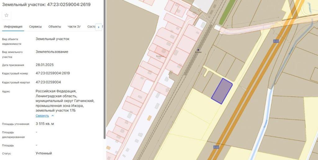
Task: Open the partially hidden Соста… tab
Action: (91, 27)
